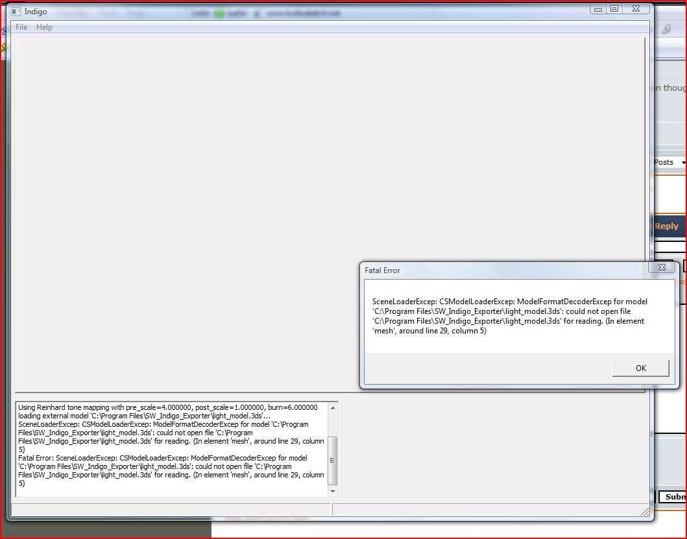Click the log panel scrollbar thumb
Viewport: 687px width, 539px height.
(333, 460)
